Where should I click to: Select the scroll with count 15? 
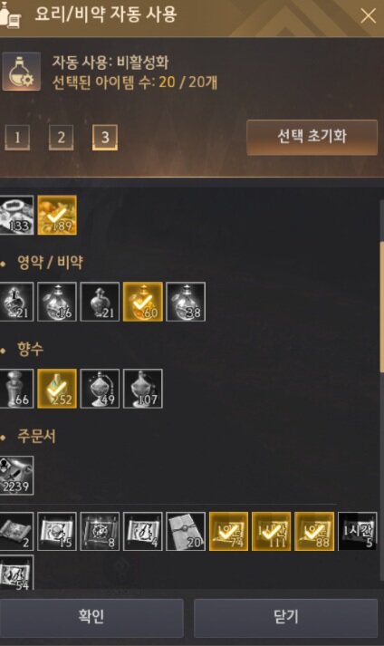(57, 532)
